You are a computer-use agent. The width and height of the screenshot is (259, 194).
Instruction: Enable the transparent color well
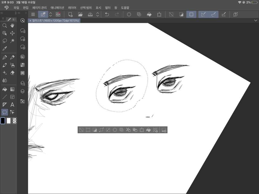tap(14, 121)
